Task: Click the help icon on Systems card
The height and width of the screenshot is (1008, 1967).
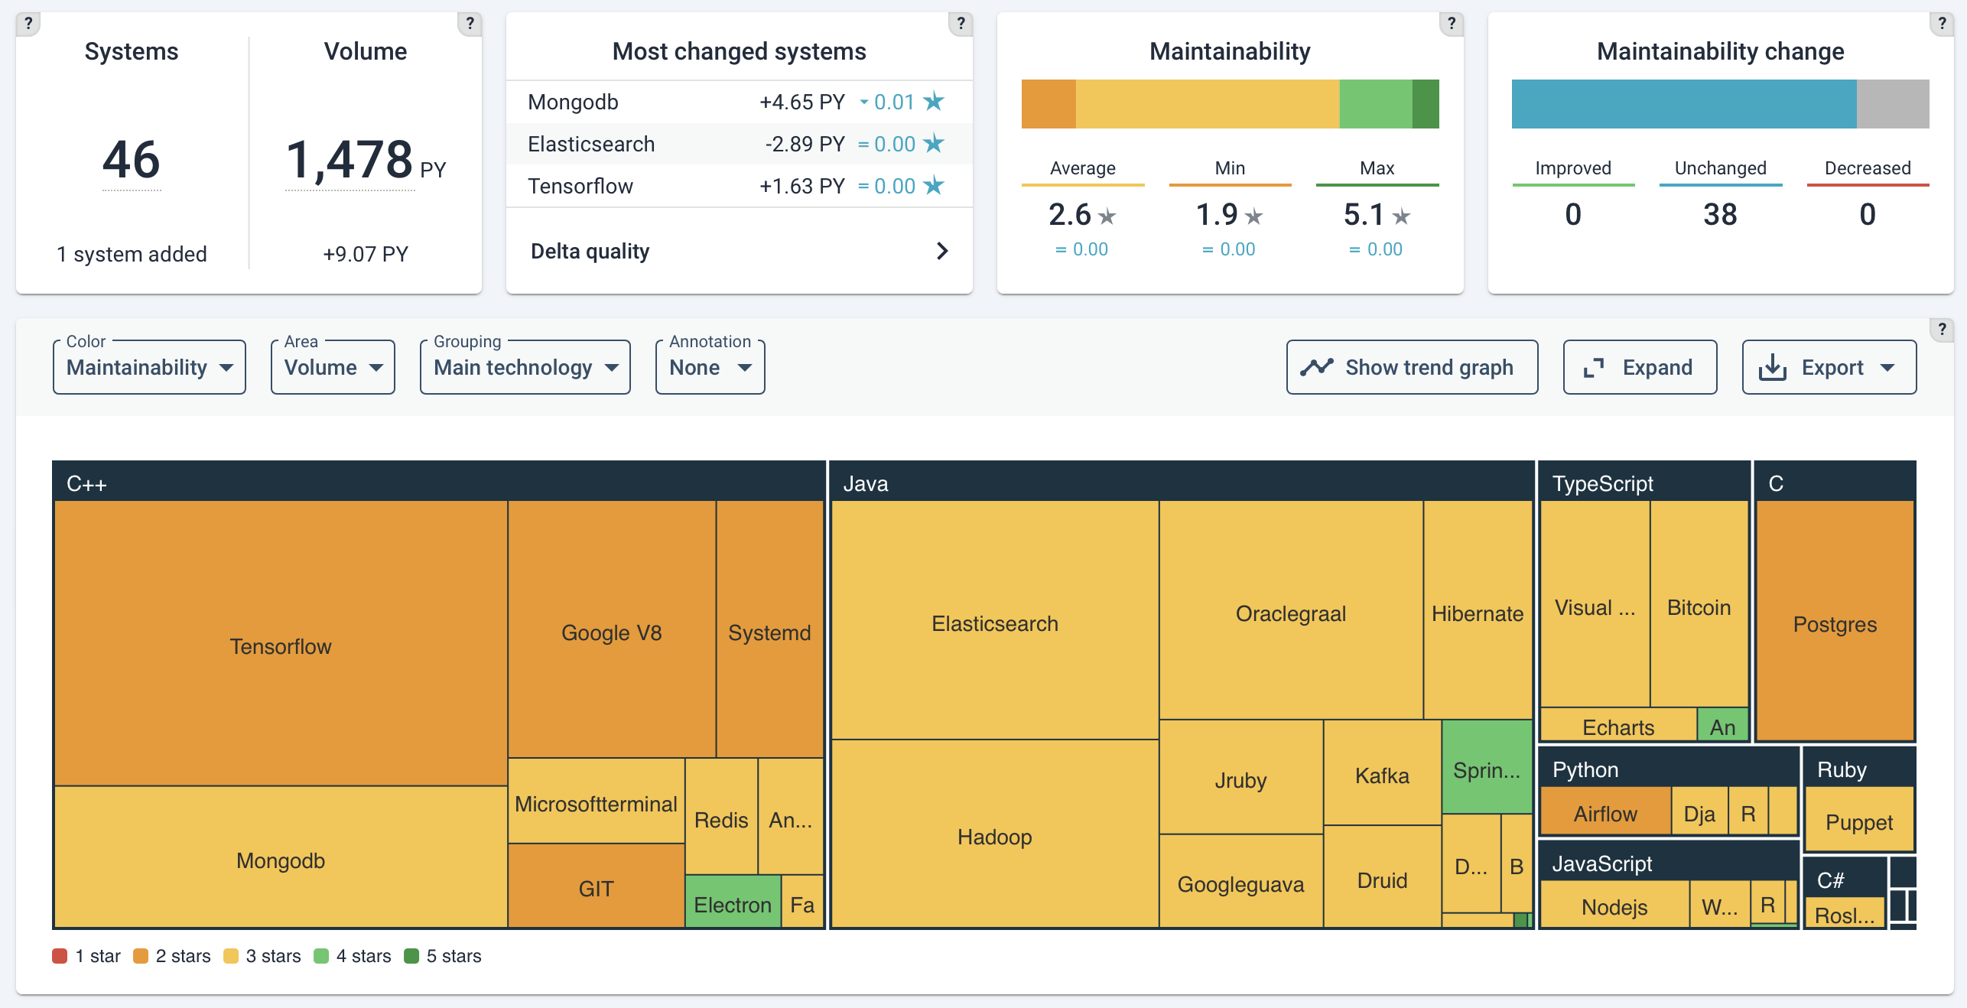Action: 28,24
